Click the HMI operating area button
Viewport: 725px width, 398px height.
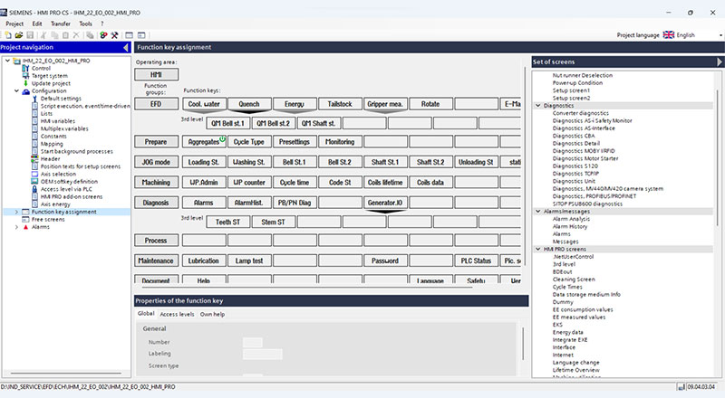click(156, 74)
